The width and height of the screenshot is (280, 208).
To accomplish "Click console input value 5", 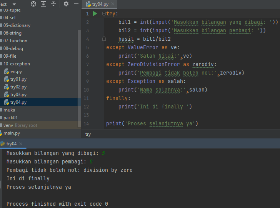I will [x=103, y=153].
